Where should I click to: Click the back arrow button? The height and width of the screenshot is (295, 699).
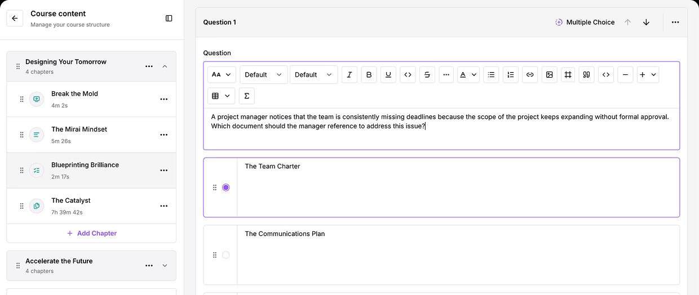coord(15,18)
